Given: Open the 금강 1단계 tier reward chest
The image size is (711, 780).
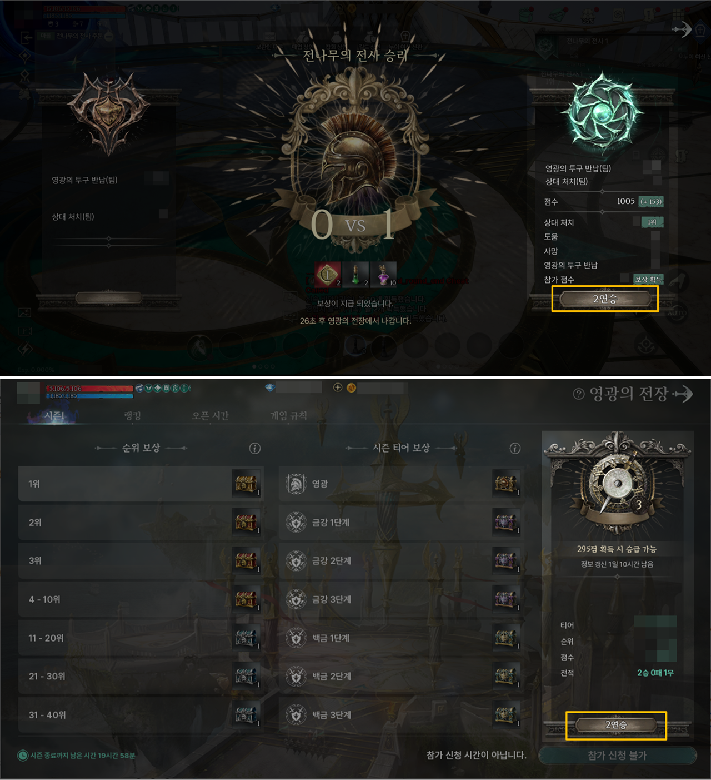Looking at the screenshot, I should 506,522.
